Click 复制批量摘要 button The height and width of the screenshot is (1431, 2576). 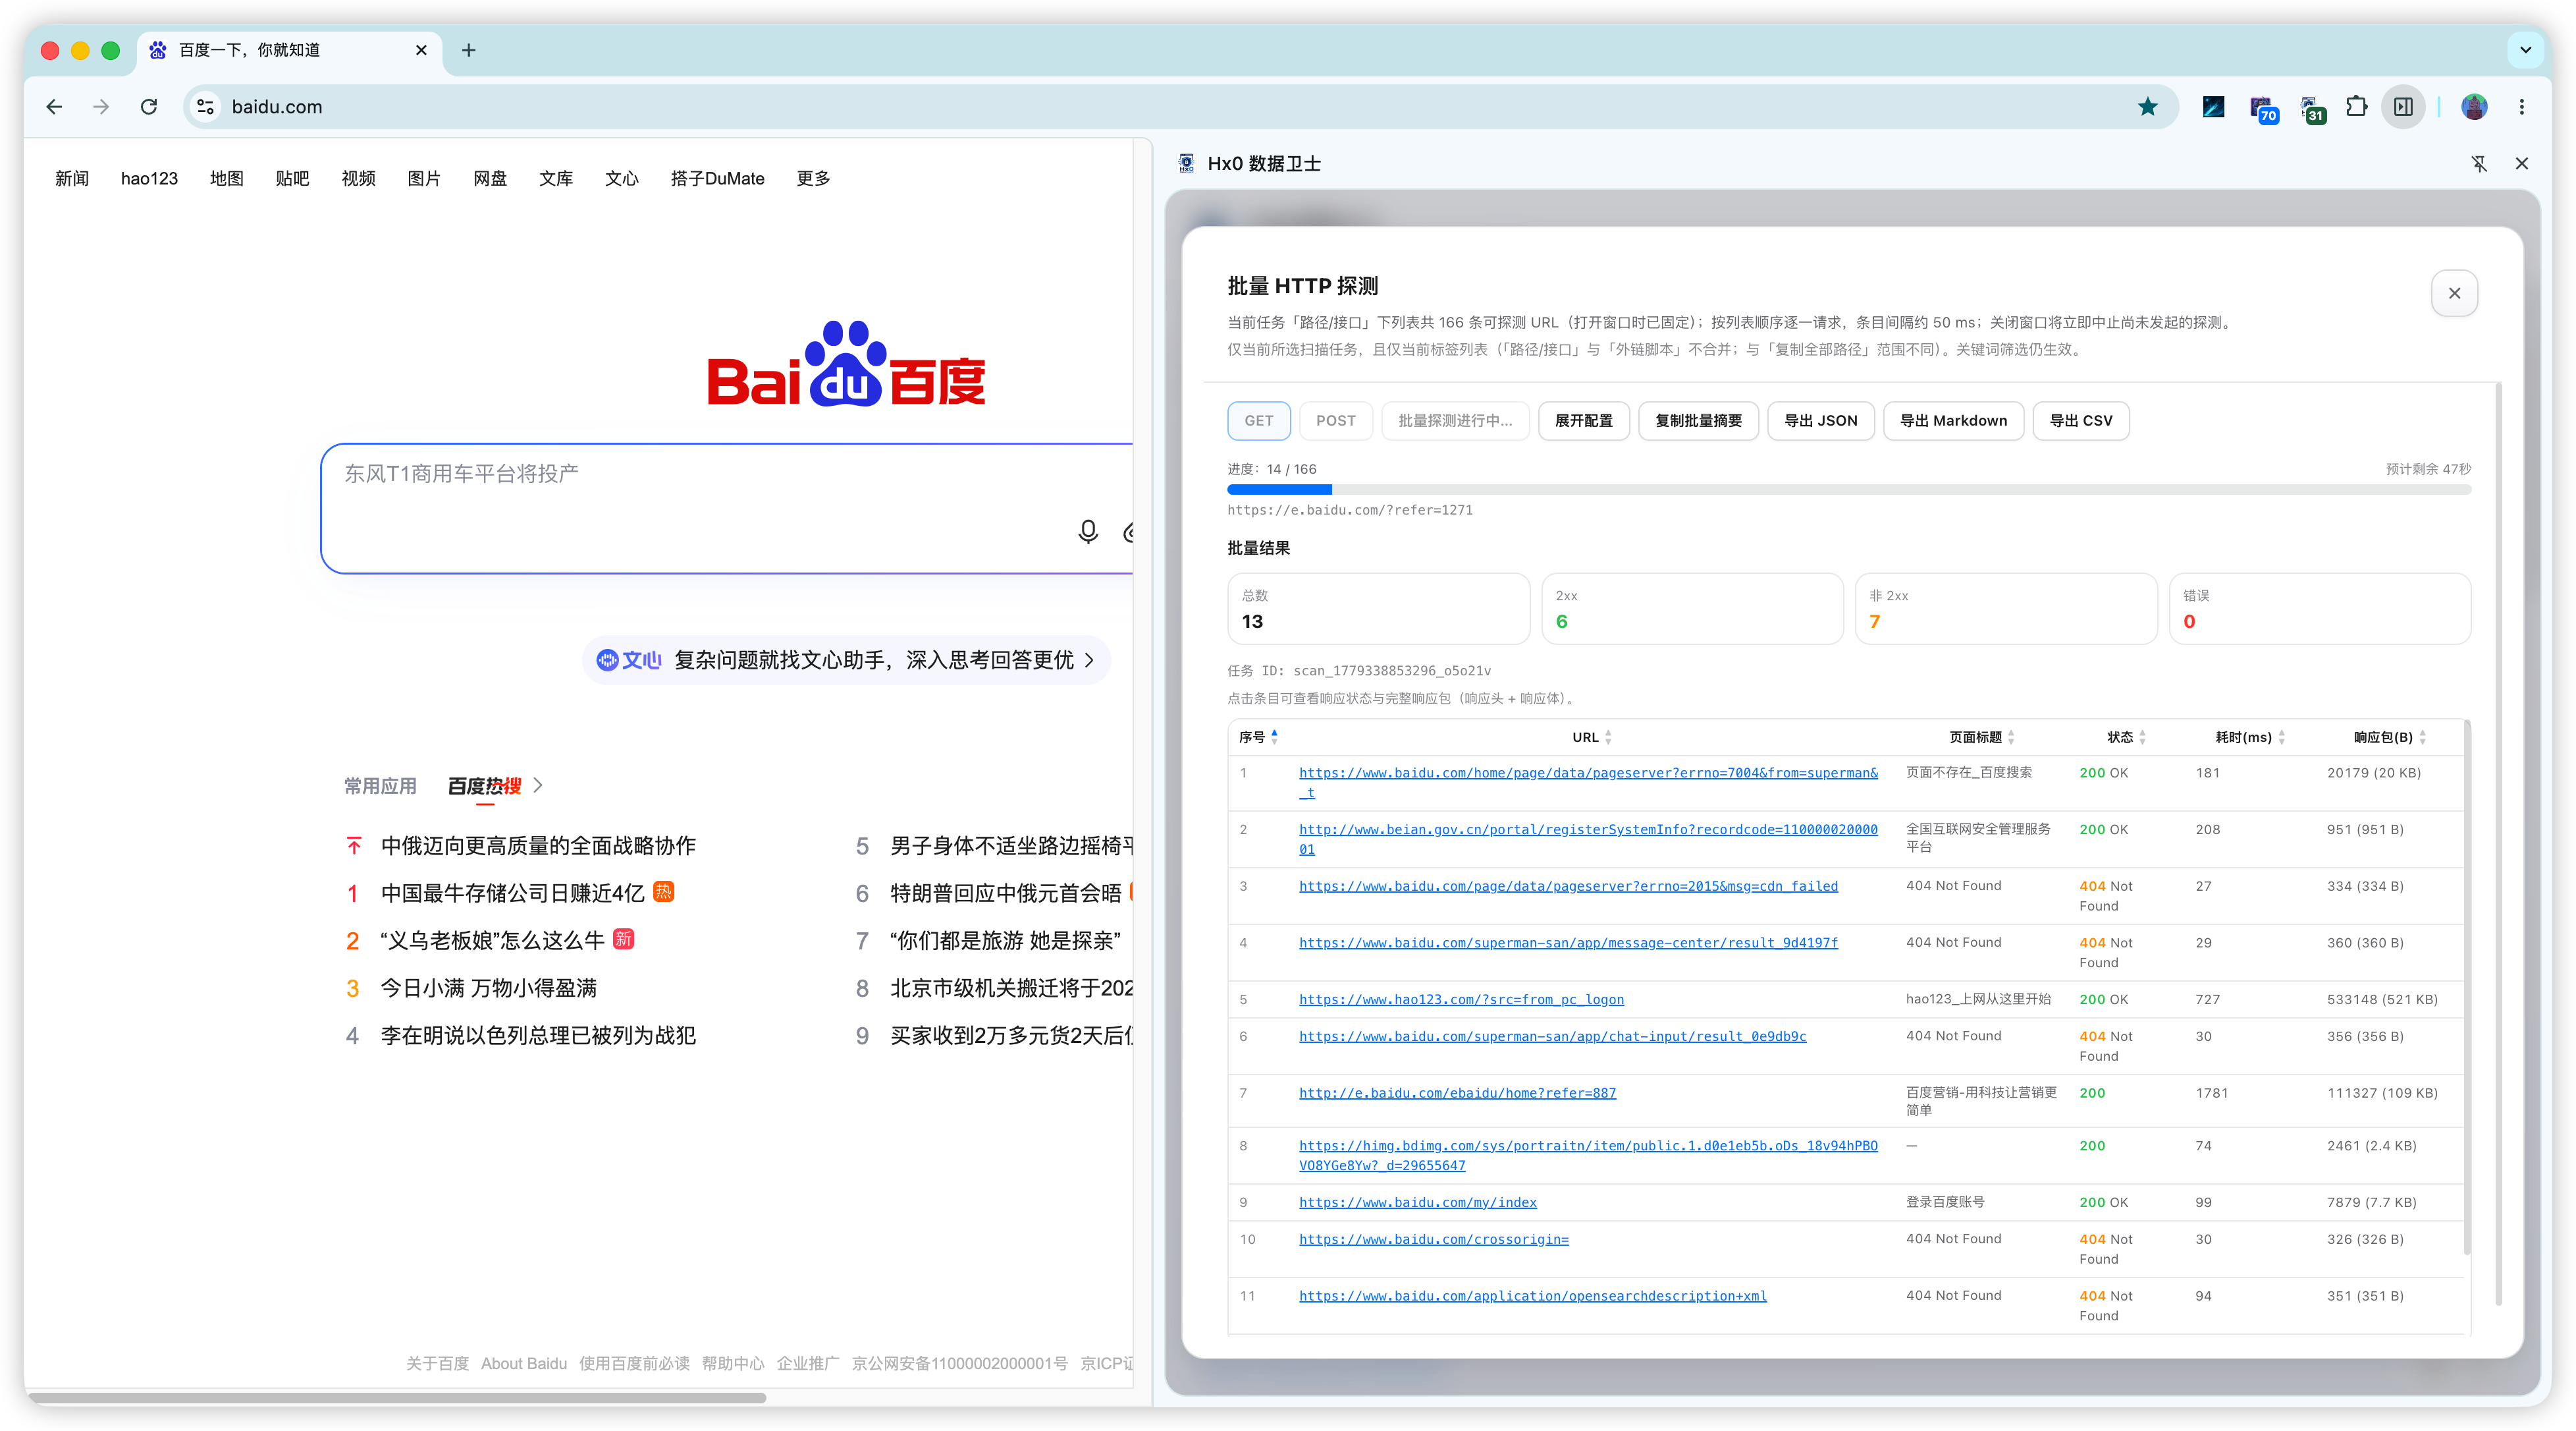coord(1698,420)
